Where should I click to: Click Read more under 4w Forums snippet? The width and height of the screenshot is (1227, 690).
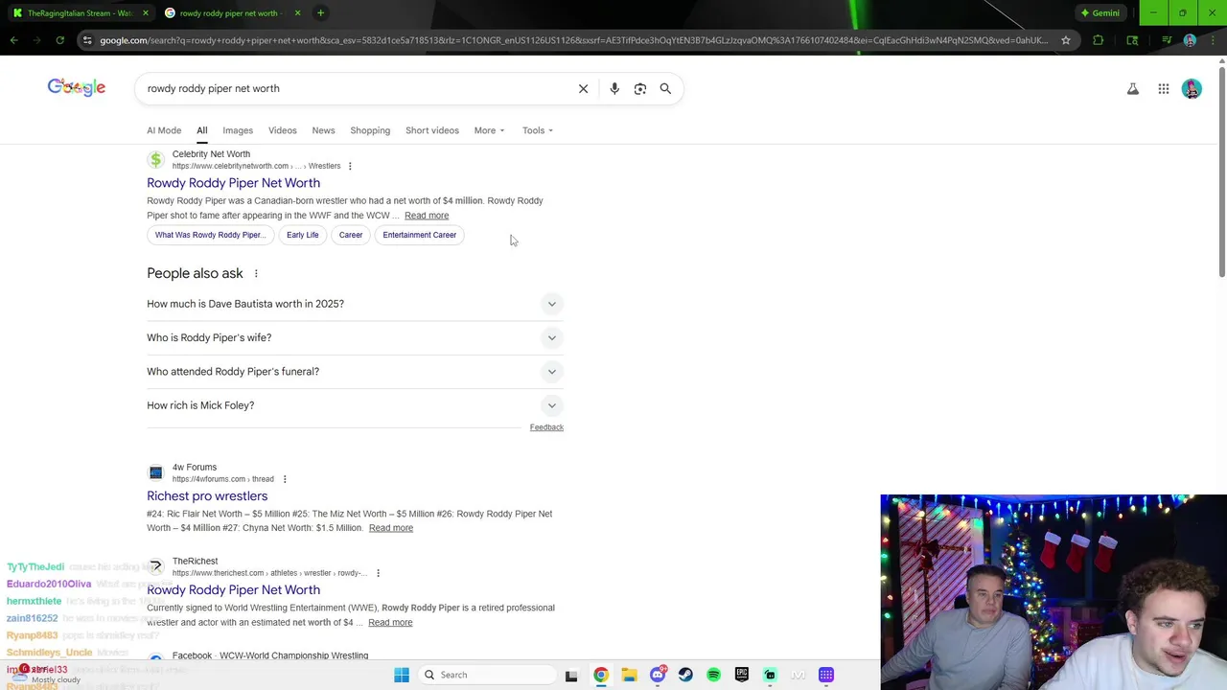point(391,528)
